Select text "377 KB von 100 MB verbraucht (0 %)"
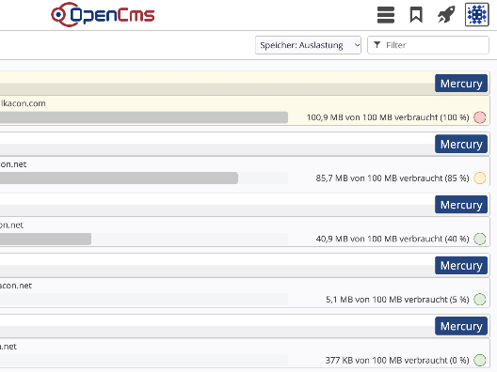Image resolution: width=497 pixels, height=372 pixels. pyautogui.click(x=397, y=360)
